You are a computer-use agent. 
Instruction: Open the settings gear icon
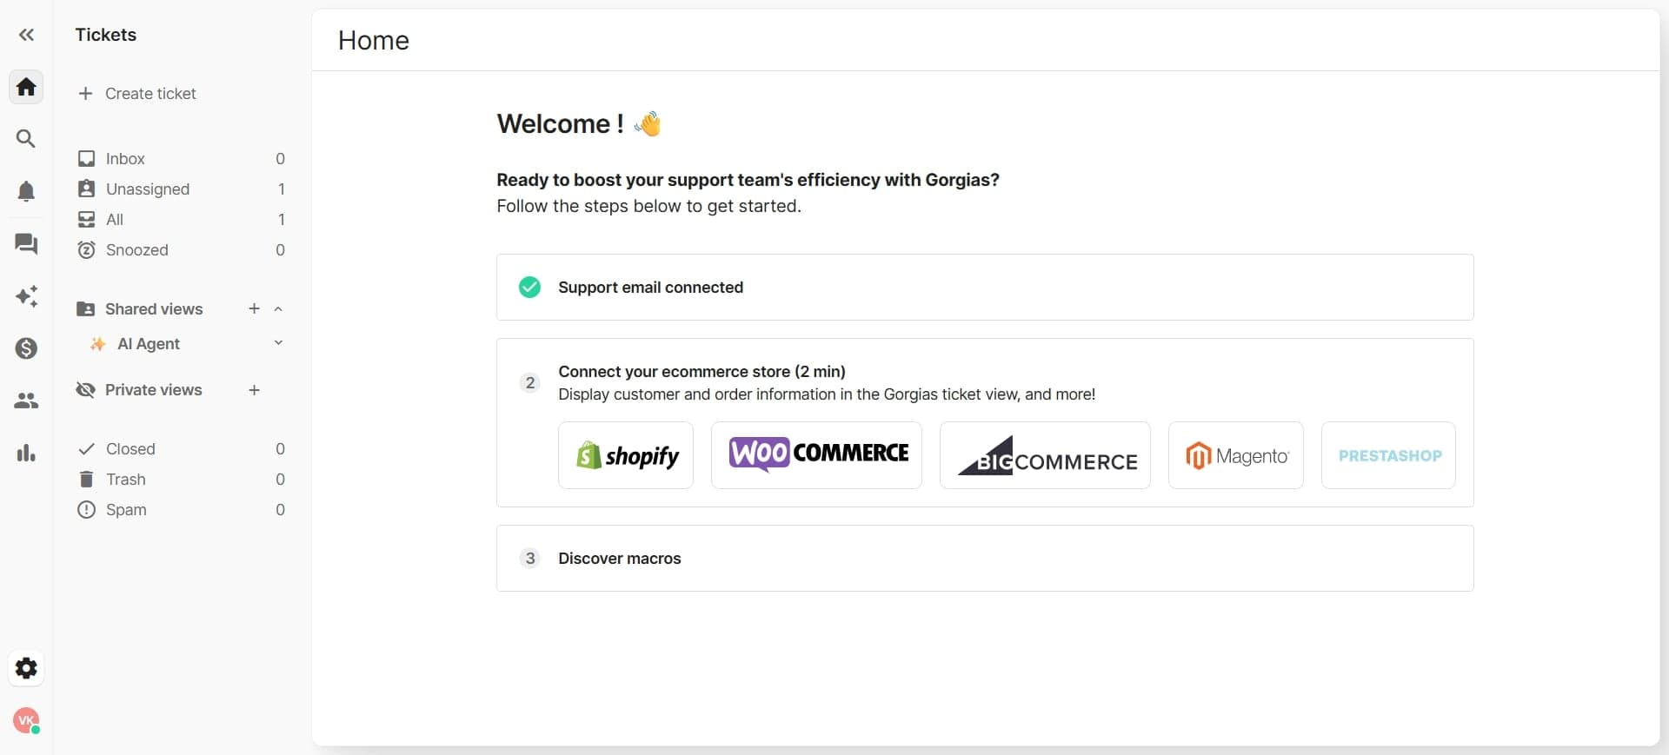[x=26, y=667]
